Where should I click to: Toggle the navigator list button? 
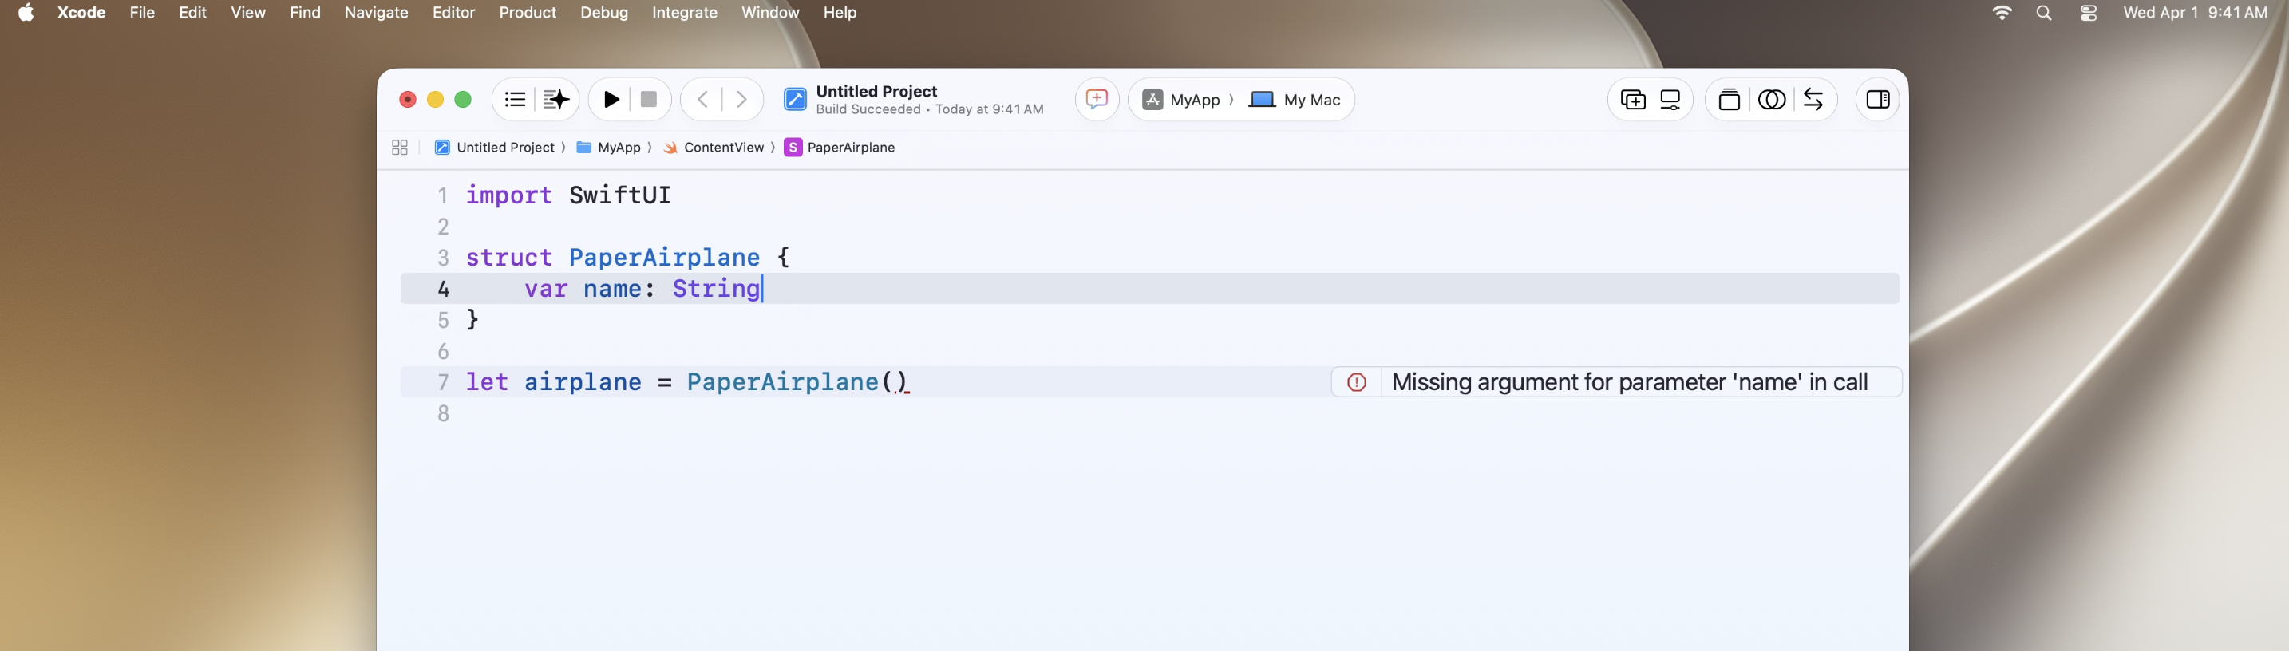[515, 100]
